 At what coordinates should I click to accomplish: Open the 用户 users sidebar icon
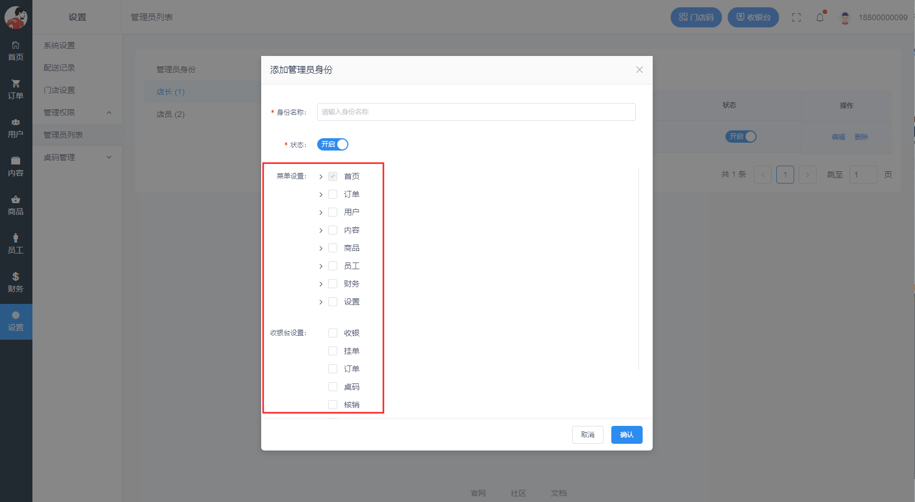[16, 128]
